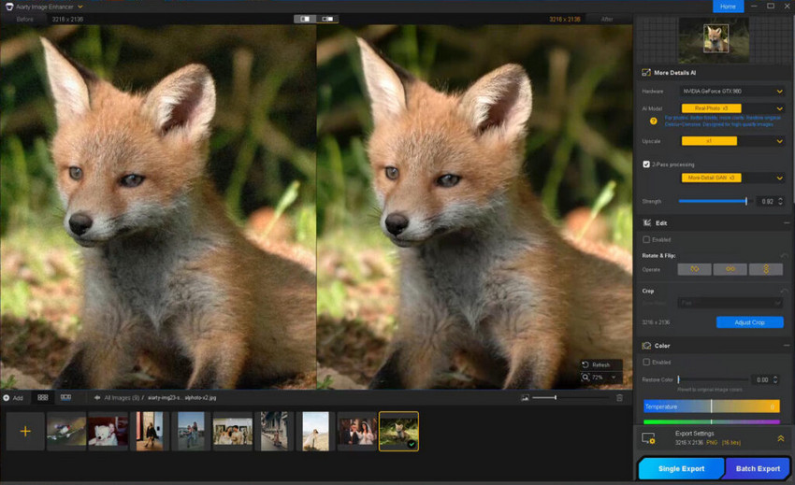Click the flip horizontal button

[x=730, y=269]
